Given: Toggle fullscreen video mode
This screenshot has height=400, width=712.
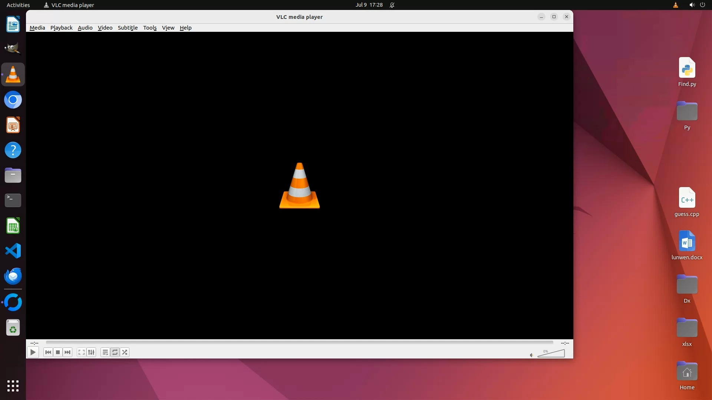Looking at the screenshot, I should [x=82, y=352].
